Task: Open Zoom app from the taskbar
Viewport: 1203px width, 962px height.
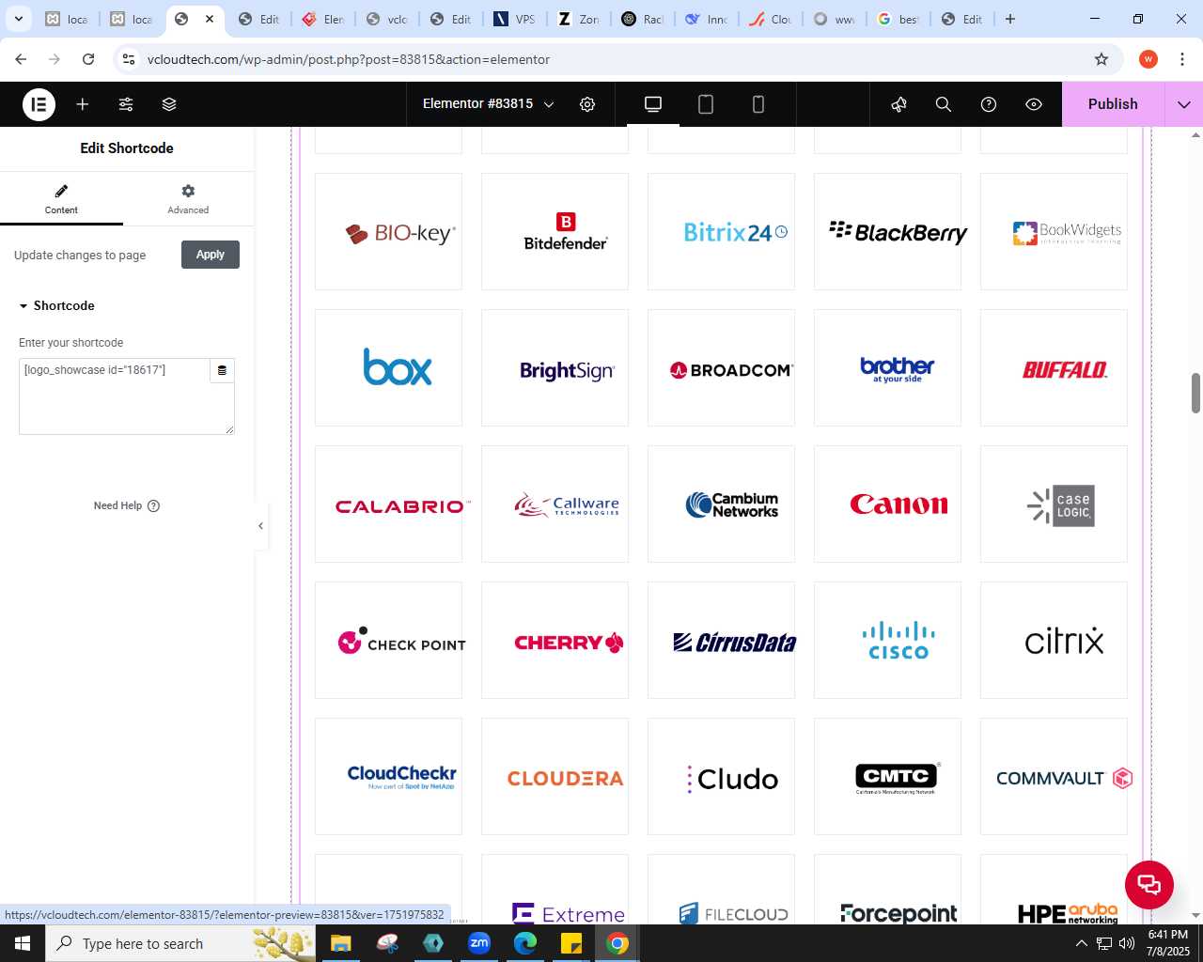Action: click(479, 943)
